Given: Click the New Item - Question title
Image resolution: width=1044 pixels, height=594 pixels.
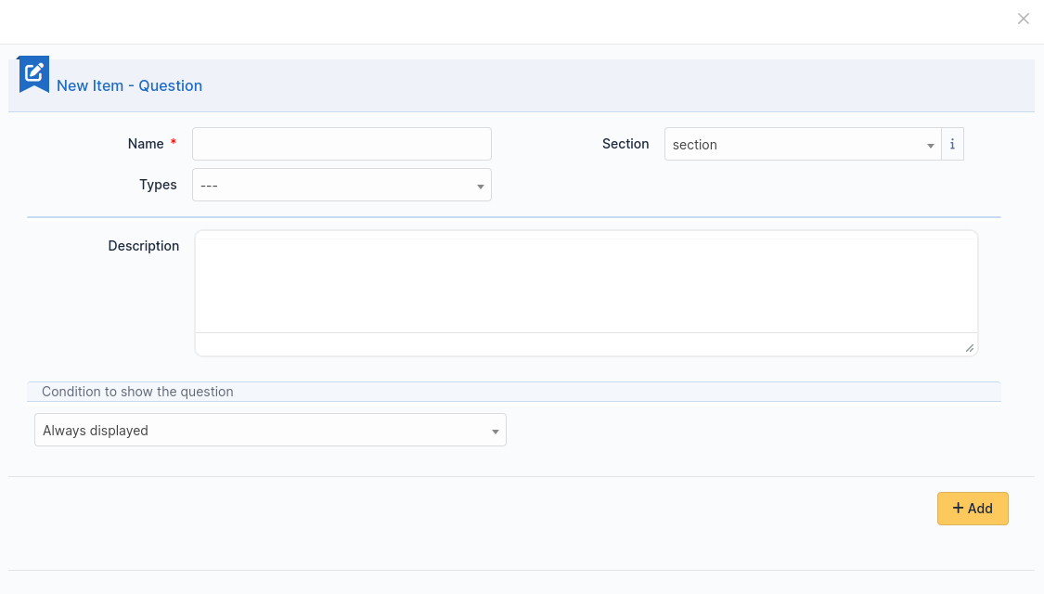Looking at the screenshot, I should point(129,85).
